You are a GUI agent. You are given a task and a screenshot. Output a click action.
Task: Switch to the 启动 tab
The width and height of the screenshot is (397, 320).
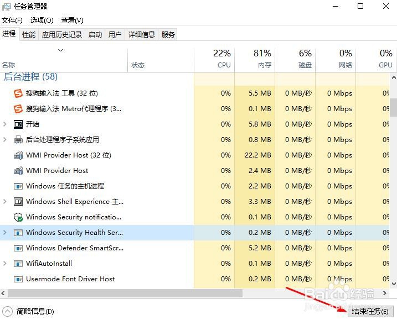95,34
